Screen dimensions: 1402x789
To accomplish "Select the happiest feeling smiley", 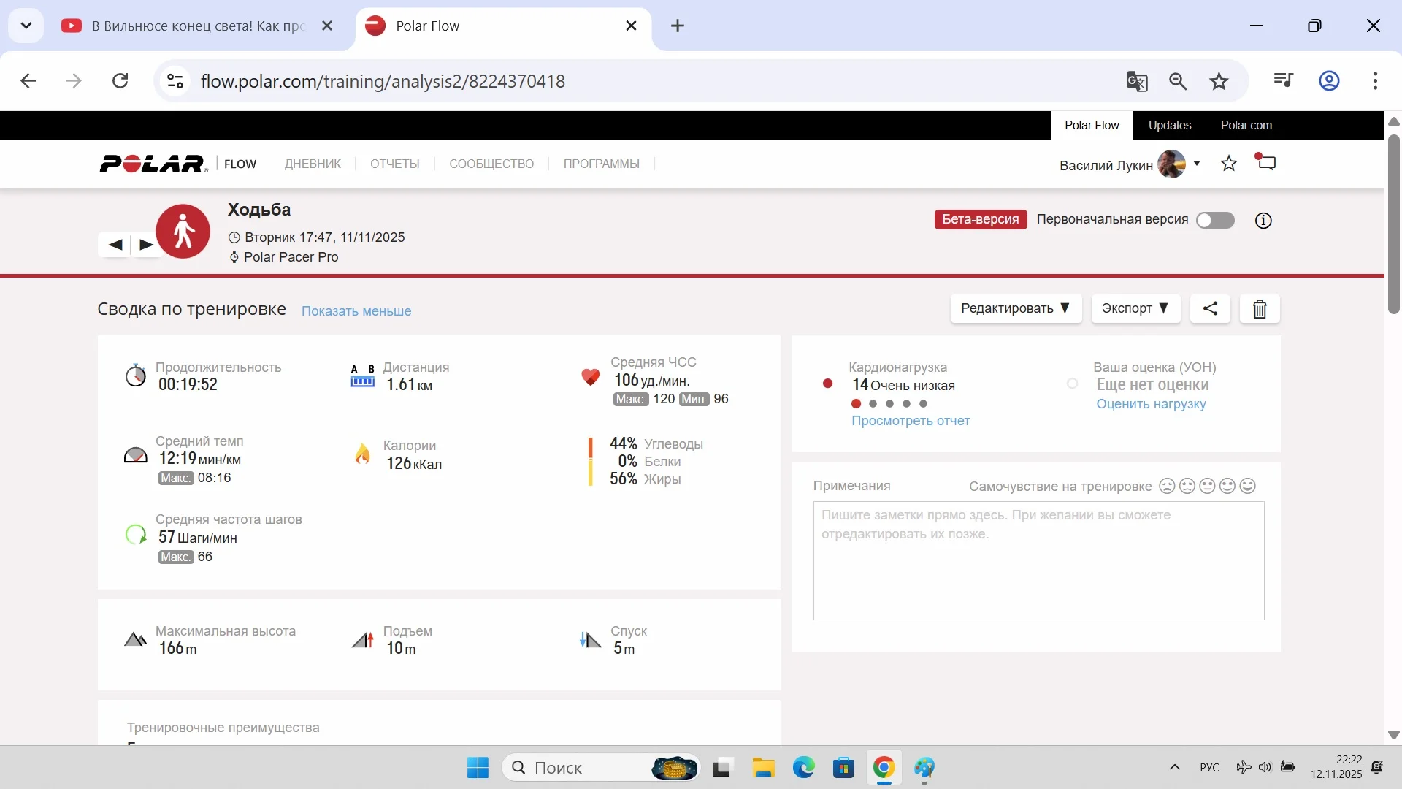I will pos(1248,486).
